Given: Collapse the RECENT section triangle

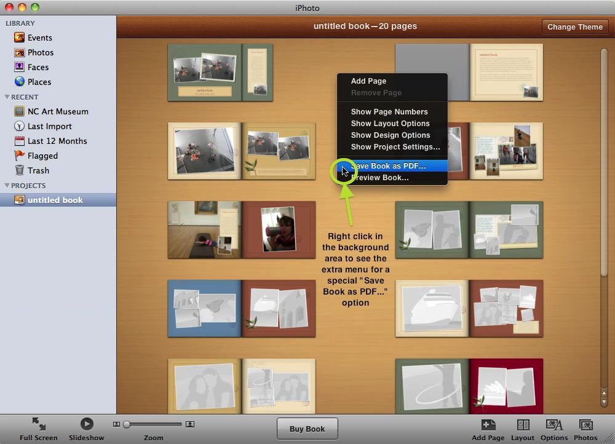Looking at the screenshot, I should (x=7, y=97).
